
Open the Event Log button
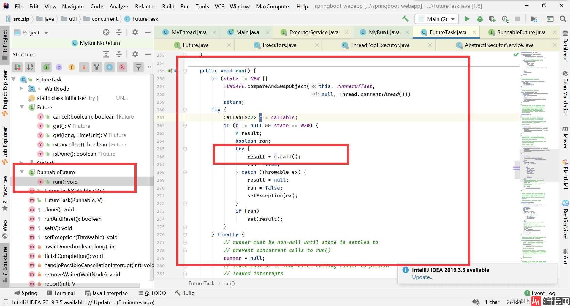540,293
